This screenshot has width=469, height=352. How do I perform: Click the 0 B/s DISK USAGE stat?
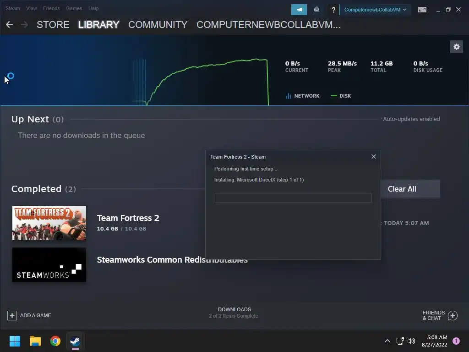point(428,66)
